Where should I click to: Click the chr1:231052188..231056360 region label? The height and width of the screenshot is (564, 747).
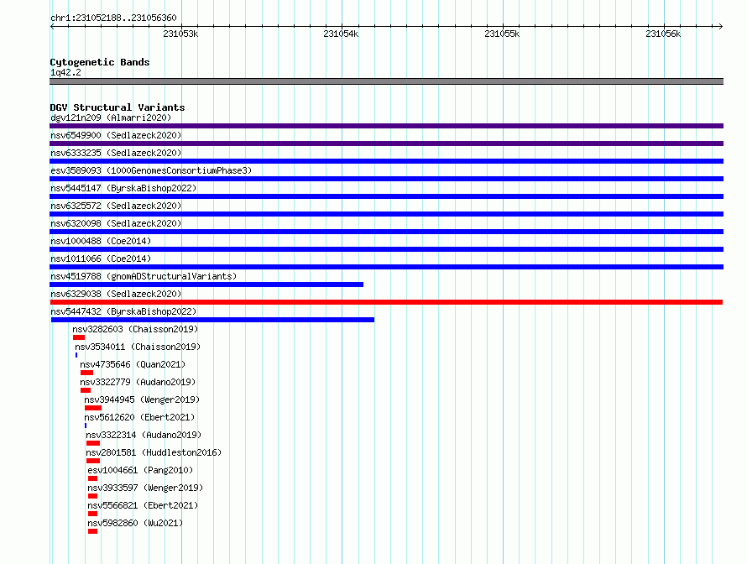[x=113, y=18]
